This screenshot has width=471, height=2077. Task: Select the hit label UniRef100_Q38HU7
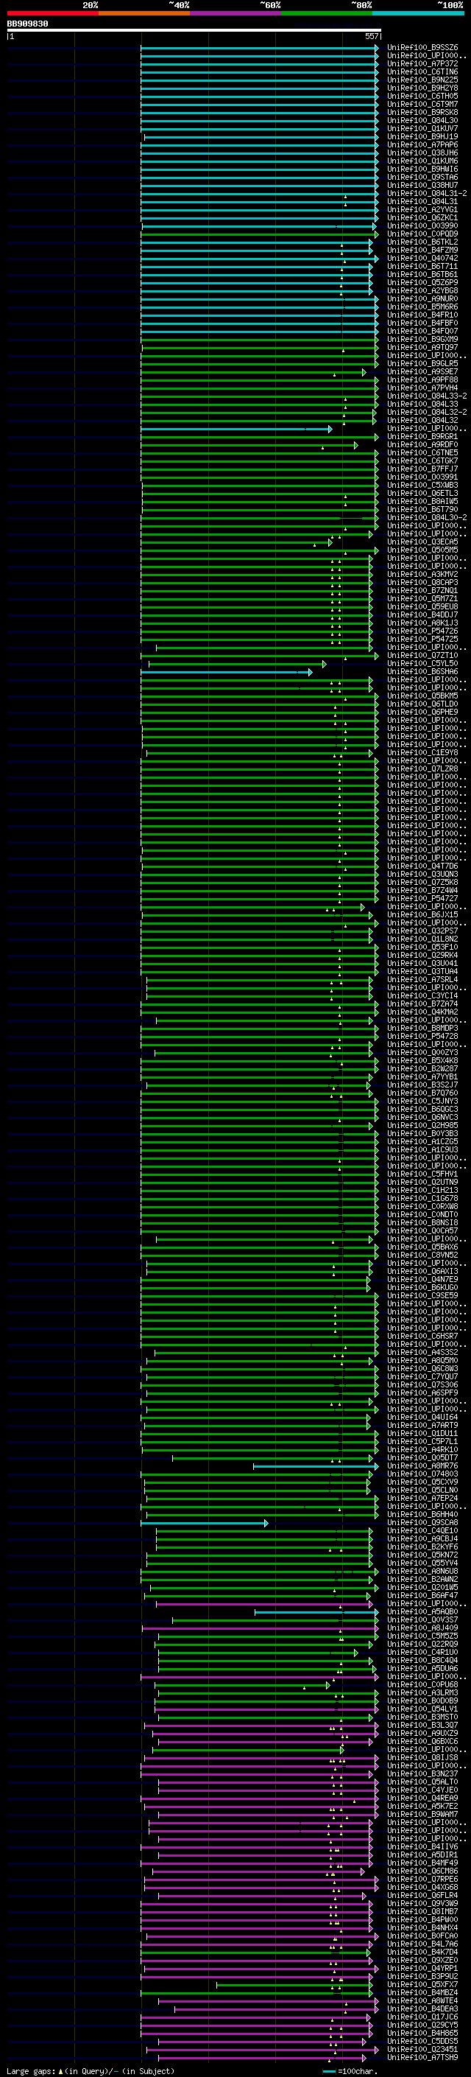(422, 186)
